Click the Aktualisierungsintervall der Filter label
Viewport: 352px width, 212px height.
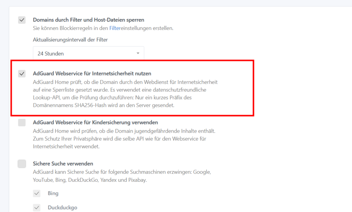tap(70, 40)
